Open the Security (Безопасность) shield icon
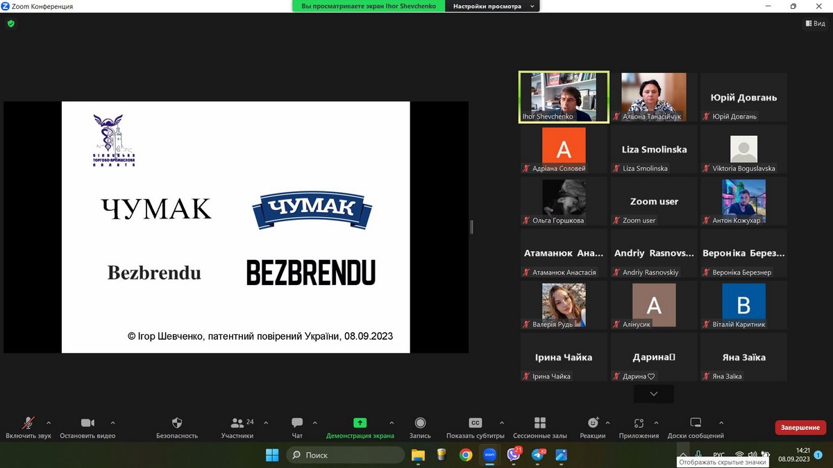This screenshot has width=833, height=468. pyautogui.click(x=177, y=423)
